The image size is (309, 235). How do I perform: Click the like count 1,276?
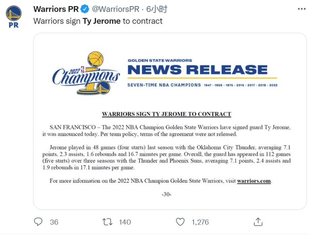200,222
